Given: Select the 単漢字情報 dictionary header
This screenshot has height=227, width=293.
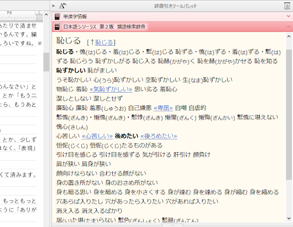Looking at the screenshot, I should click(x=172, y=17).
